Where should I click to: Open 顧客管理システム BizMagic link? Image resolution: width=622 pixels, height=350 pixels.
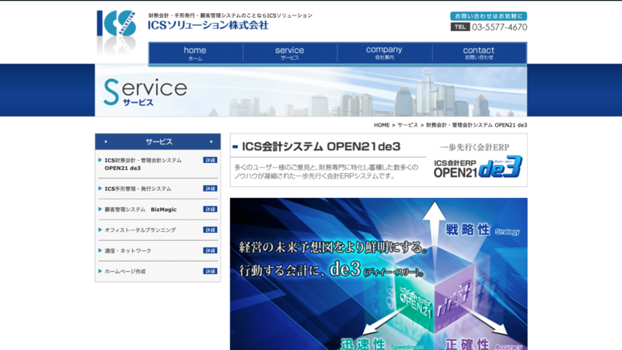coord(141,210)
